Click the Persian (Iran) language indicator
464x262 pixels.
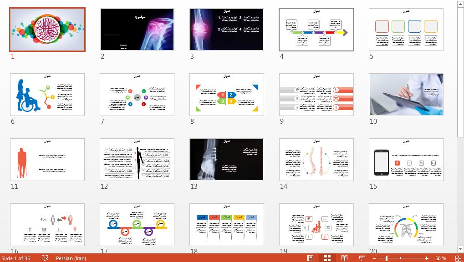click(71, 258)
